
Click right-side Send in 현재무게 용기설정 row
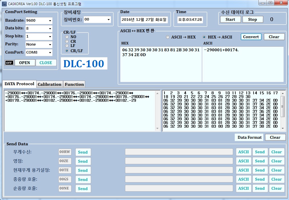[260, 170]
